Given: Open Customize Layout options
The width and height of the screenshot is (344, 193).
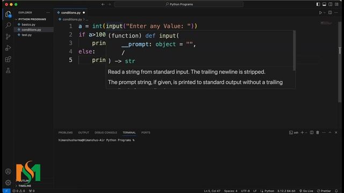Looking at the screenshot, I should tap(336, 4).
